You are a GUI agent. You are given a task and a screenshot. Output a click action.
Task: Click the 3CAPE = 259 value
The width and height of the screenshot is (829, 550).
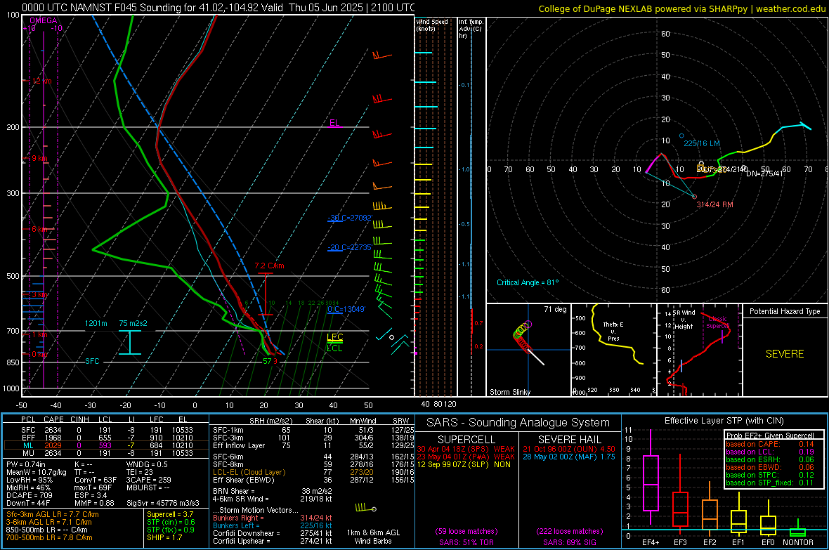click(148, 480)
